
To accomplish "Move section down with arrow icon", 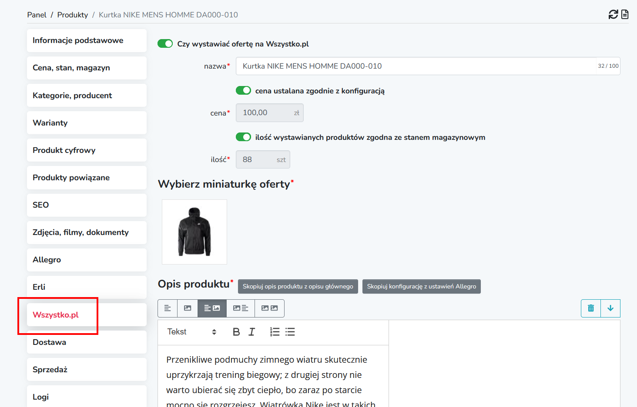I will pyautogui.click(x=610, y=308).
